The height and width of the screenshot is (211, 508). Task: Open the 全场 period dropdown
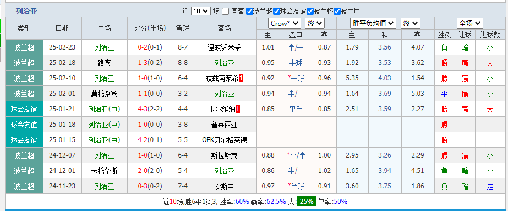(470, 23)
